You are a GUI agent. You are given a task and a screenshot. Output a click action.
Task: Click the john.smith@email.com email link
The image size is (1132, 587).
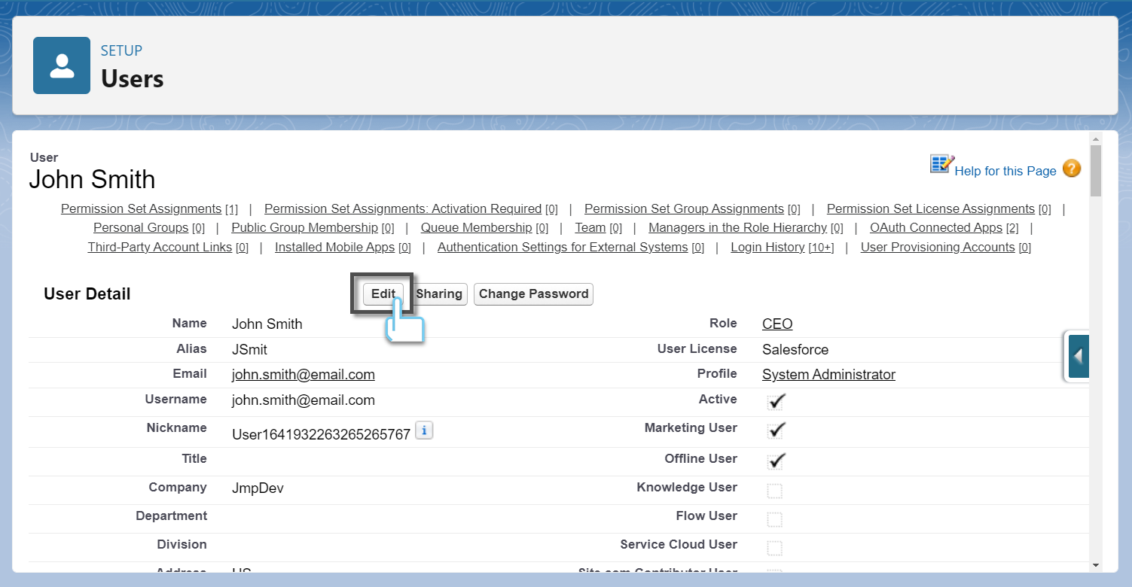coord(303,375)
